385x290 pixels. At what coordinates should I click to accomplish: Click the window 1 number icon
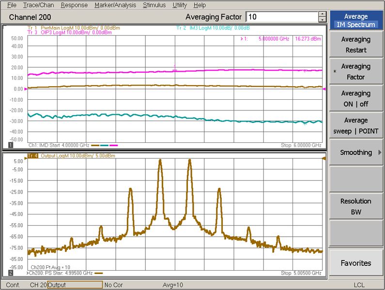[11, 145]
